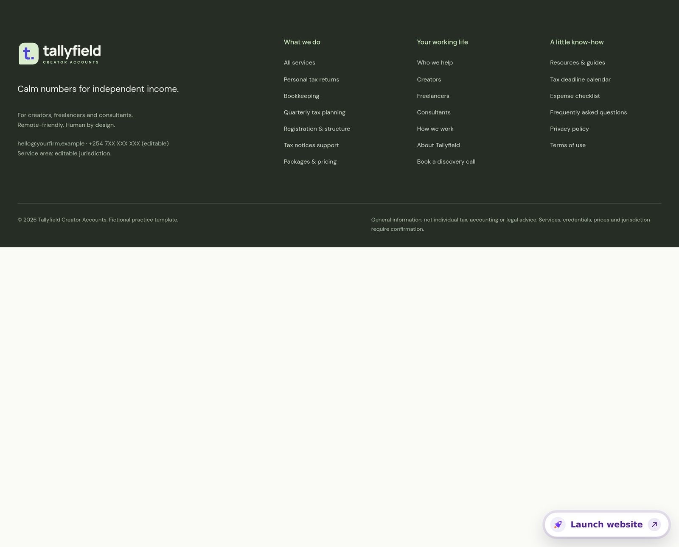
Task: Click Book a discovery call
Action: [446, 162]
